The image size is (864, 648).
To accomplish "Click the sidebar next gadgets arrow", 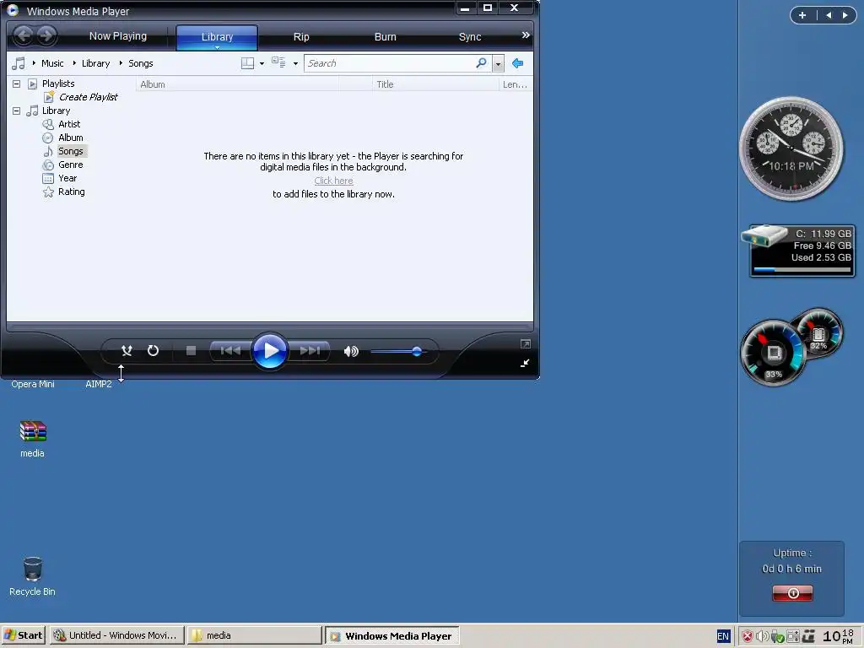I will pyautogui.click(x=845, y=15).
